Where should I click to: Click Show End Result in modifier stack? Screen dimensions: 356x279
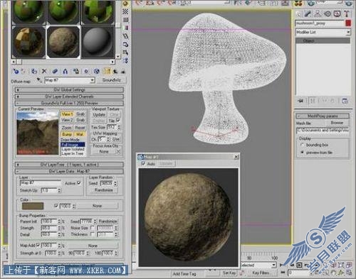pyautogui.click(x=313, y=101)
